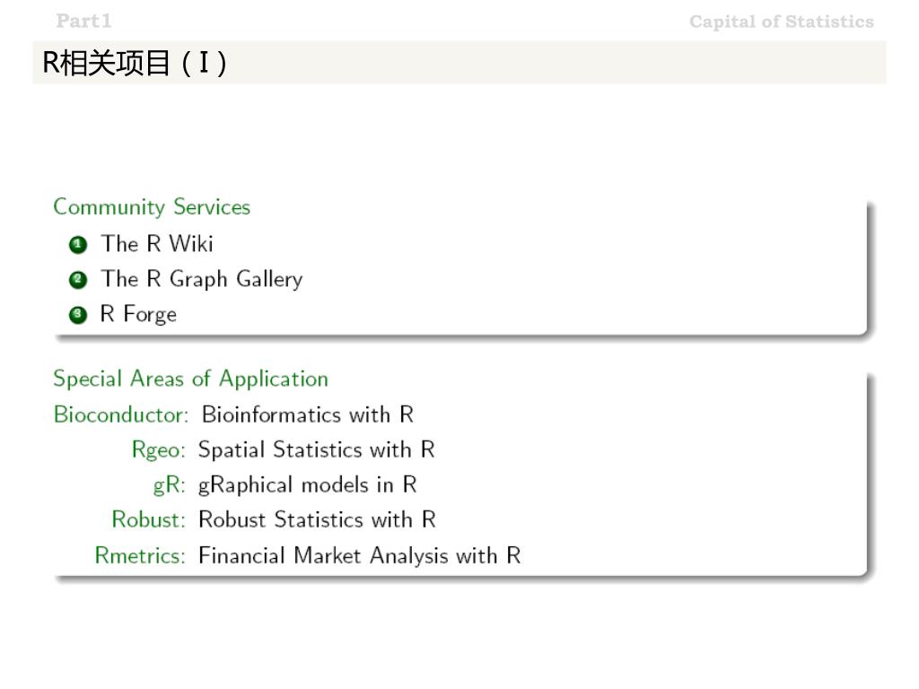Click the green number 1 bullet icon
919x689 pixels.
pos(78,245)
